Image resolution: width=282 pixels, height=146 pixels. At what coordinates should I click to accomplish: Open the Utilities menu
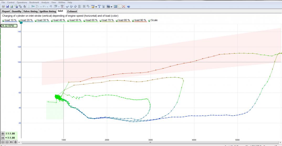tap(62, 2)
